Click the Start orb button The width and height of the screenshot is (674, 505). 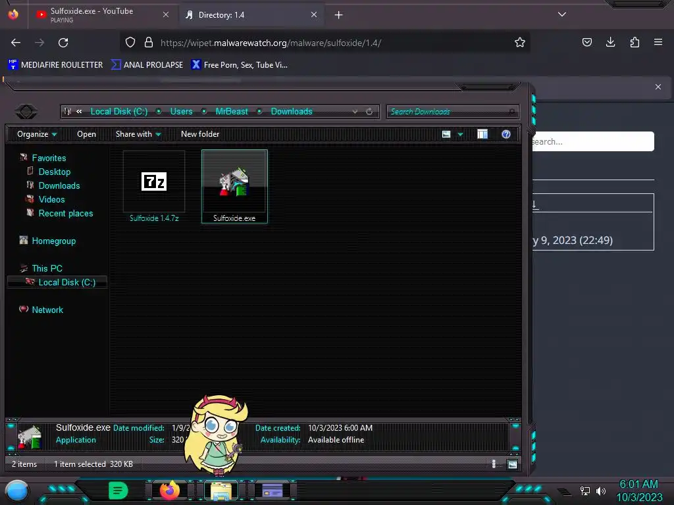(17, 491)
